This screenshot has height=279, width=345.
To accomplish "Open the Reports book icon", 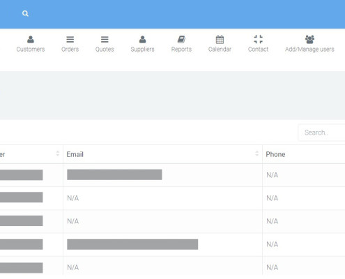I will (181, 40).
